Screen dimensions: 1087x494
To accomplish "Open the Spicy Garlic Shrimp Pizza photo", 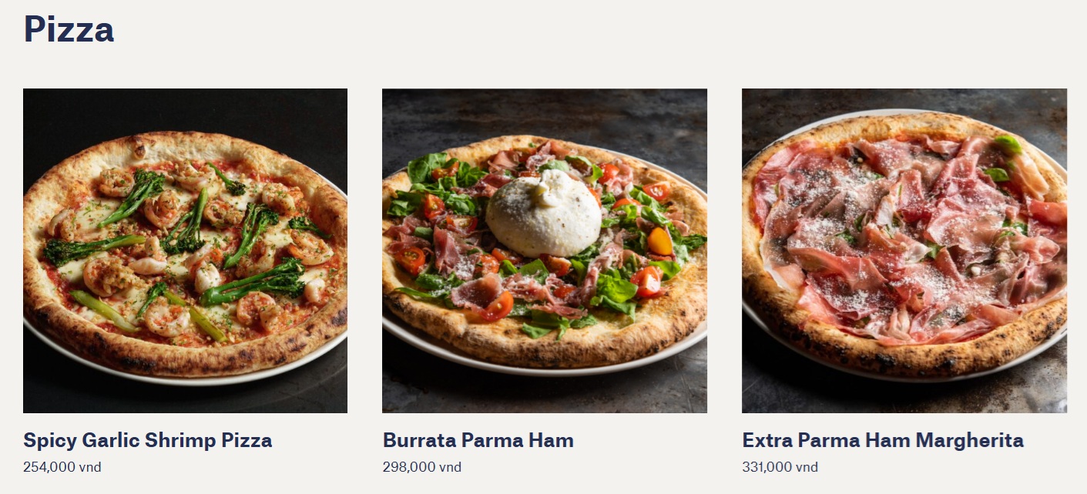I will [x=185, y=251].
